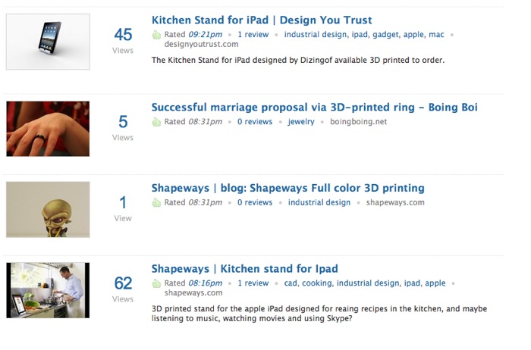Viewport: 531px width, 350px height.
Task: Select the cooking tag
Action: [x=317, y=283]
